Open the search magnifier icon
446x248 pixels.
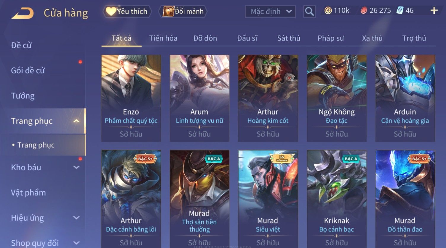[x=309, y=12]
